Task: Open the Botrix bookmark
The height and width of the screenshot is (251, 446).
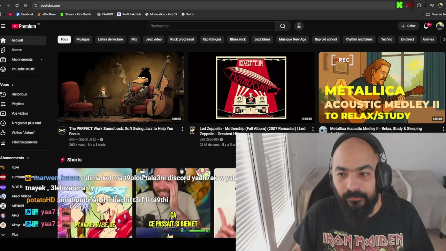Action: point(187,14)
